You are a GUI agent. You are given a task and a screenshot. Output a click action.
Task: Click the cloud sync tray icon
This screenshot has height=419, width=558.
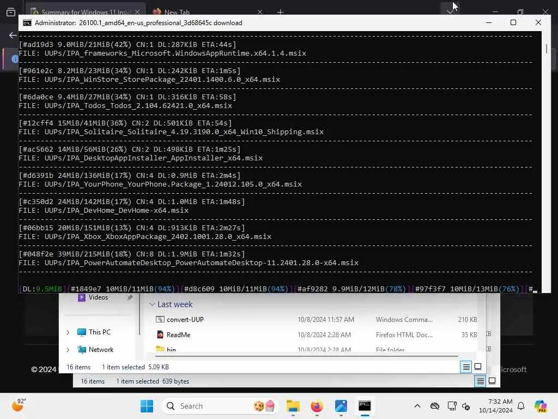coord(434,406)
